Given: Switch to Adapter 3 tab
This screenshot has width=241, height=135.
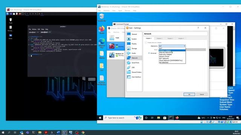Looking at the screenshot, I should (x=170, y=38).
